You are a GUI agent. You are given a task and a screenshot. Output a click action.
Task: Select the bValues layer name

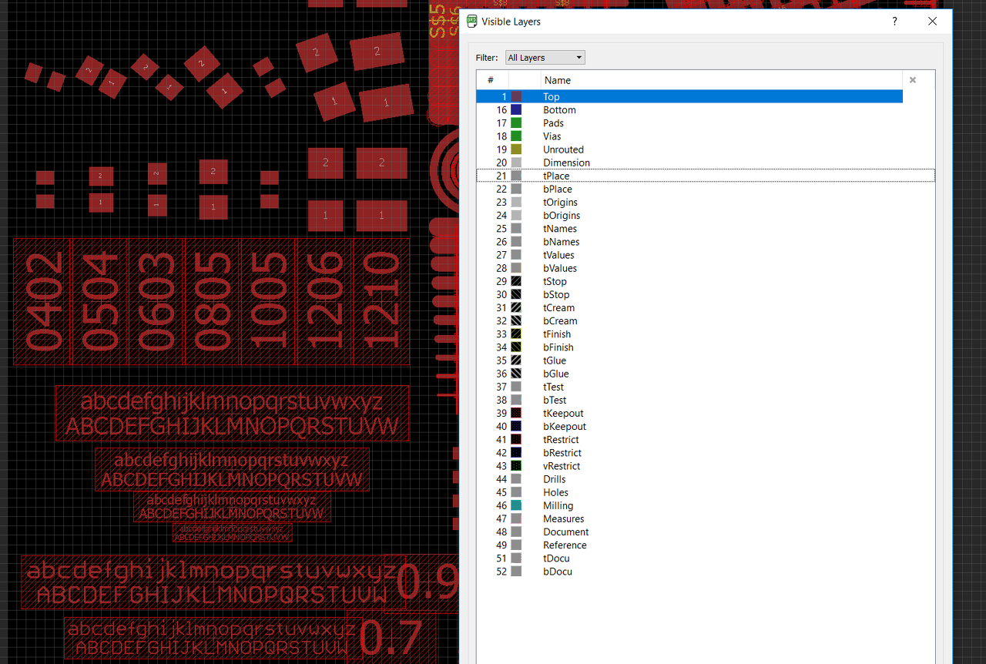pos(560,268)
